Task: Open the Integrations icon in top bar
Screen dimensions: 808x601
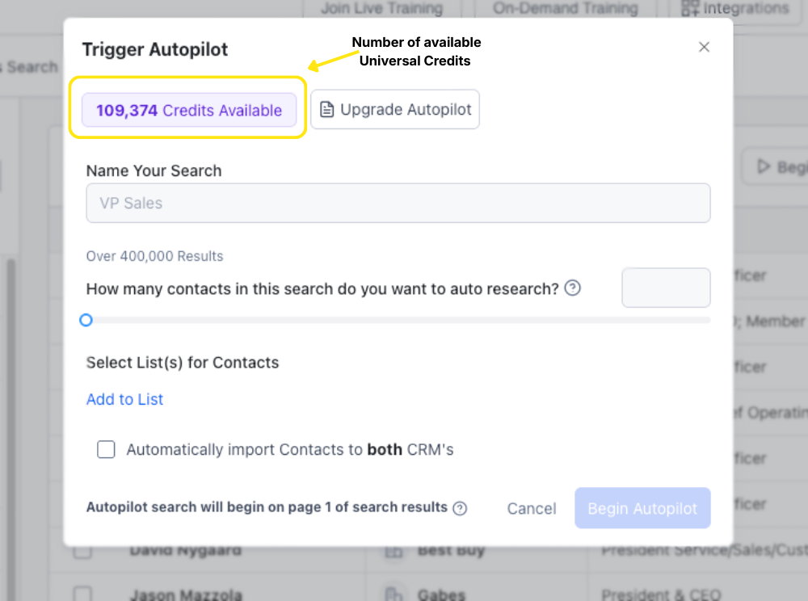Action: point(690,8)
